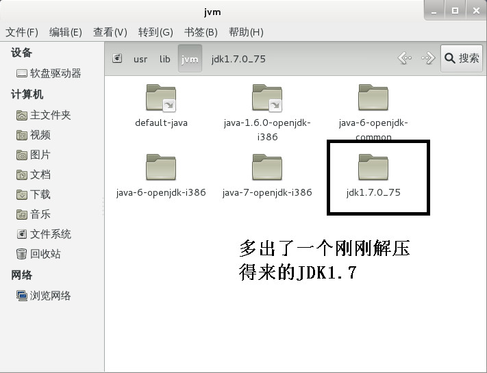Open the default-java folder icon
Viewport: 487px width, 373px height.
(x=161, y=97)
